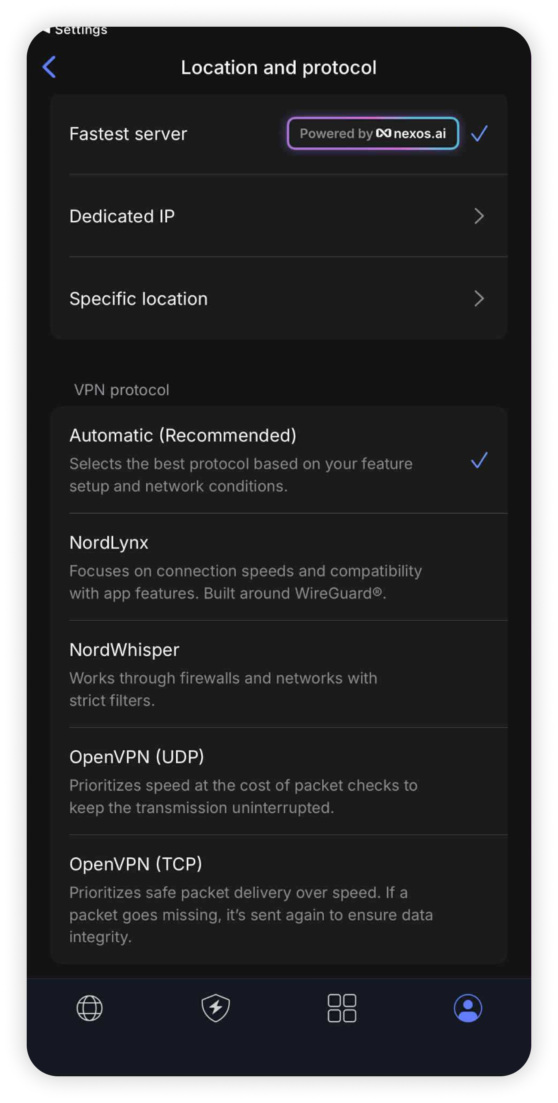Tap the checkmark beside Fastest server
The width and height of the screenshot is (558, 1103).
click(x=479, y=134)
